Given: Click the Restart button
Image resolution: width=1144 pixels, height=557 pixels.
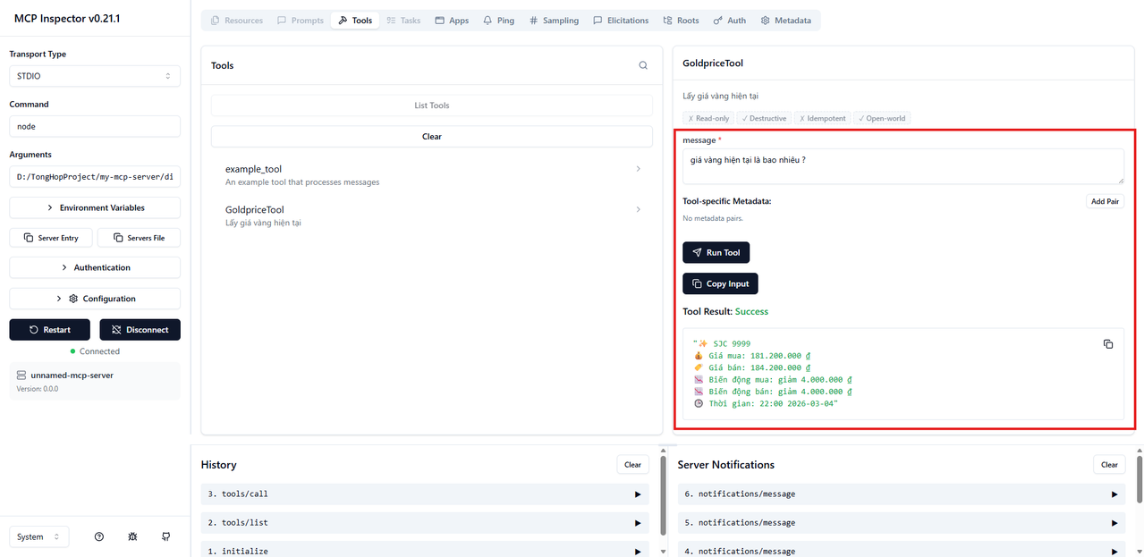Looking at the screenshot, I should [50, 330].
